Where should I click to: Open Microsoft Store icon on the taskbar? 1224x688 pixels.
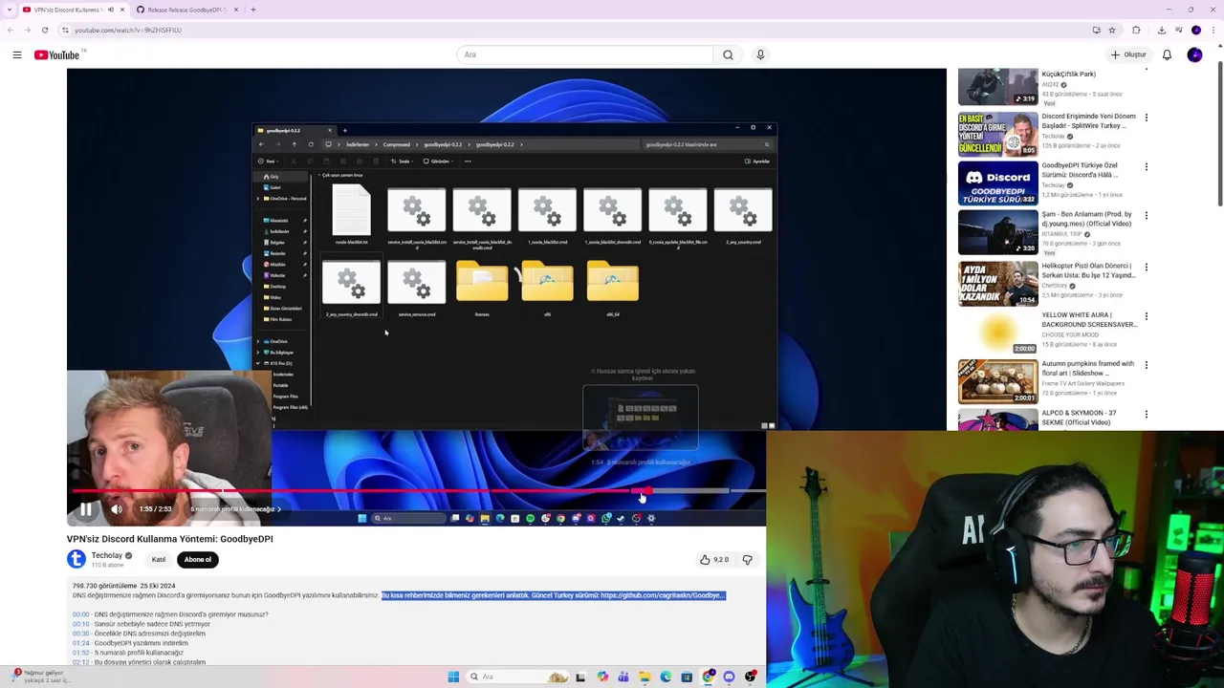pos(687,677)
